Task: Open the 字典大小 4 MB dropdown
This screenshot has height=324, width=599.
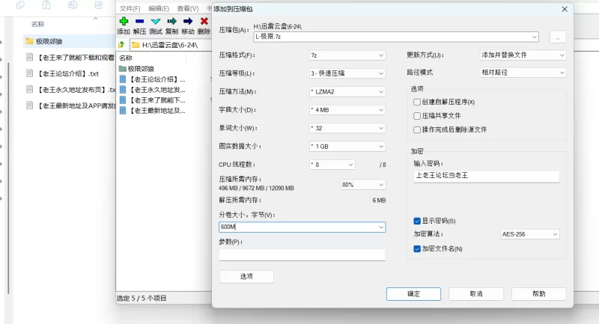Action: coord(347,110)
